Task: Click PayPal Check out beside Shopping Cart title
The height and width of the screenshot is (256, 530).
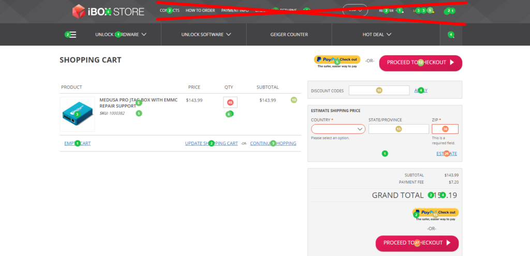Action: pos(337,62)
